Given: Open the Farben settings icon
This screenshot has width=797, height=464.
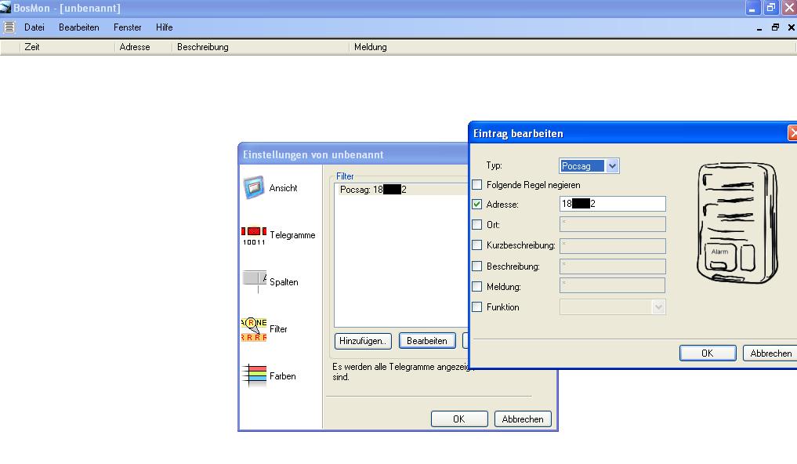Looking at the screenshot, I should (254, 375).
